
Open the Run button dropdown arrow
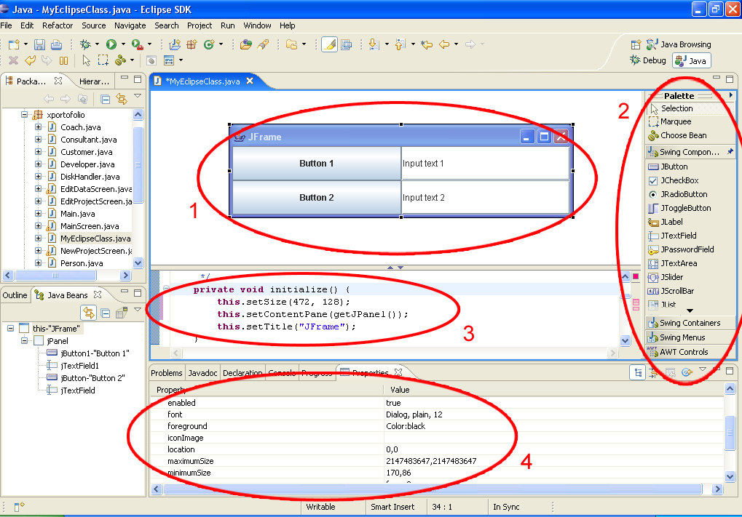pos(124,44)
